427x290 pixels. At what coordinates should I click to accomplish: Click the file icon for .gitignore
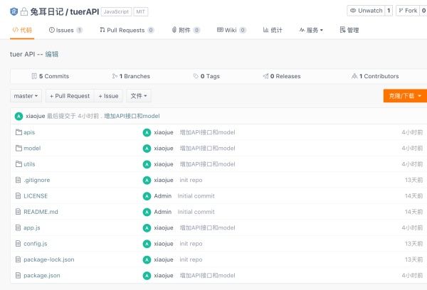pyautogui.click(x=18, y=180)
